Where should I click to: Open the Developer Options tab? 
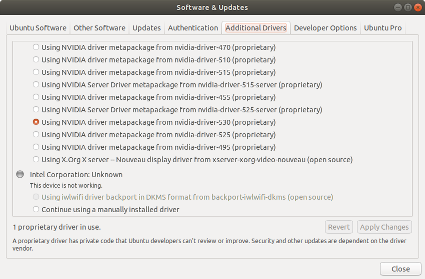pyautogui.click(x=325, y=28)
